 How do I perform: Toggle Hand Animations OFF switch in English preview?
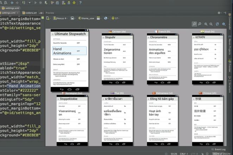(x=78, y=51)
